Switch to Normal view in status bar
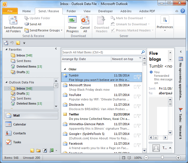This screenshot has height=163, width=188. [123, 158]
